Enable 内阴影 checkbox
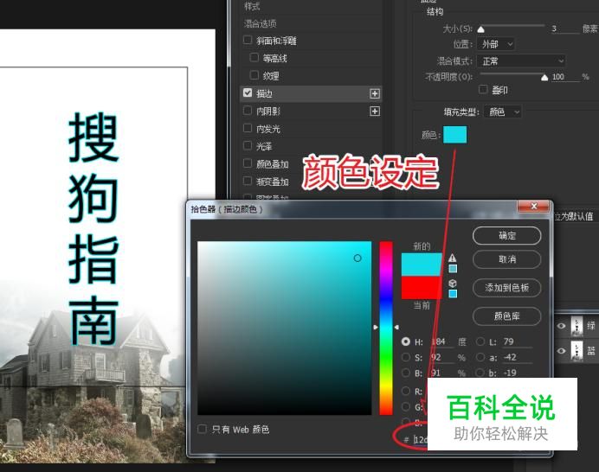599x472 pixels. click(248, 111)
